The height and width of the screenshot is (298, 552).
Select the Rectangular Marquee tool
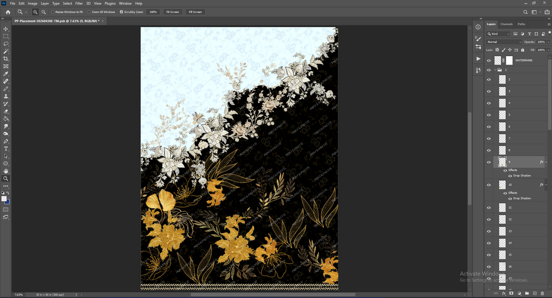[x=6, y=36]
